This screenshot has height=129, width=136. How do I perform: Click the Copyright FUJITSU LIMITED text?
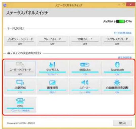coord(21,123)
